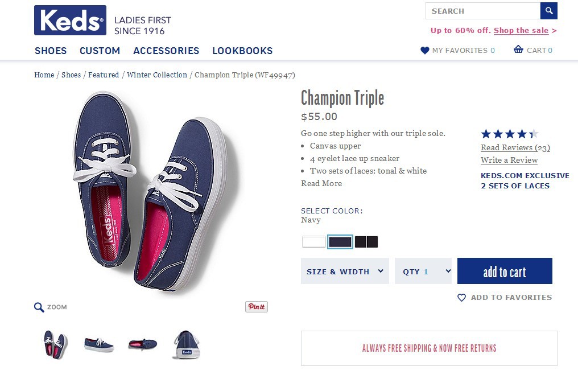Select the black color swatch
This screenshot has height=391, width=578.
[x=366, y=242]
